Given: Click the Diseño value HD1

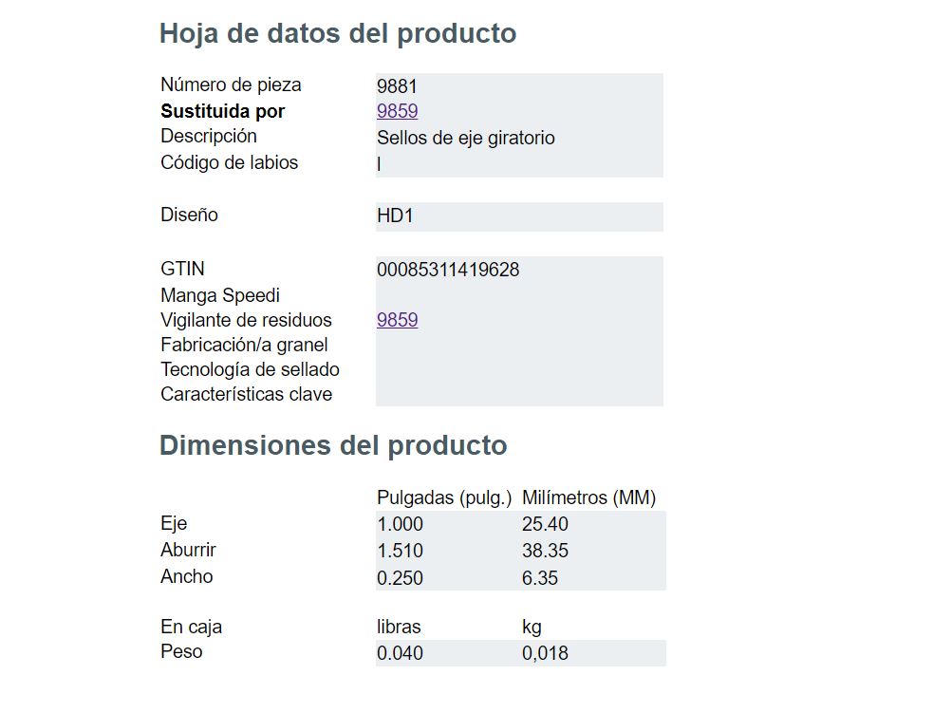Looking at the screenshot, I should (395, 216).
